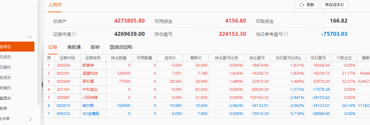
Task: Sort by 持仓盈亏 column header
Action: (257, 58)
